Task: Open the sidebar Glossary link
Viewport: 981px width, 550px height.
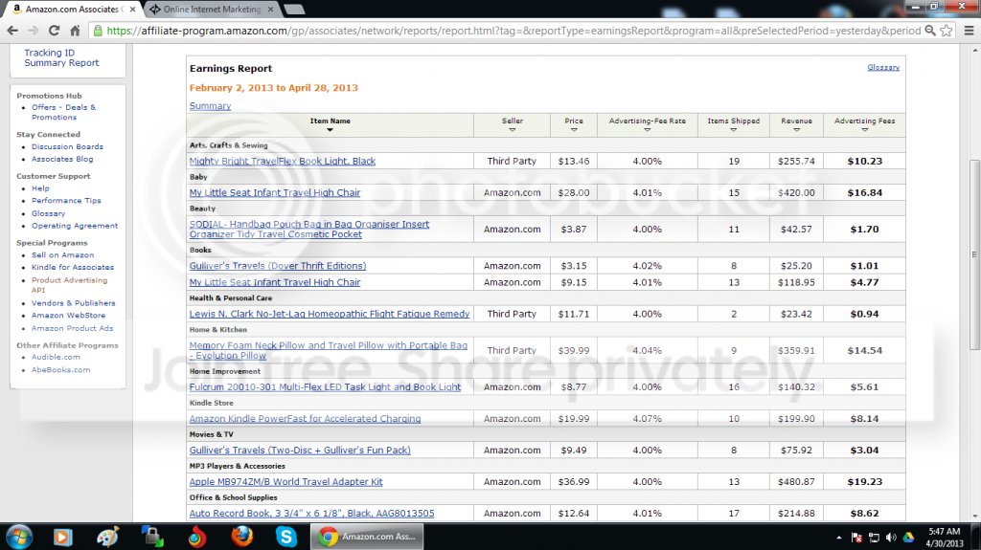Action: (48, 213)
